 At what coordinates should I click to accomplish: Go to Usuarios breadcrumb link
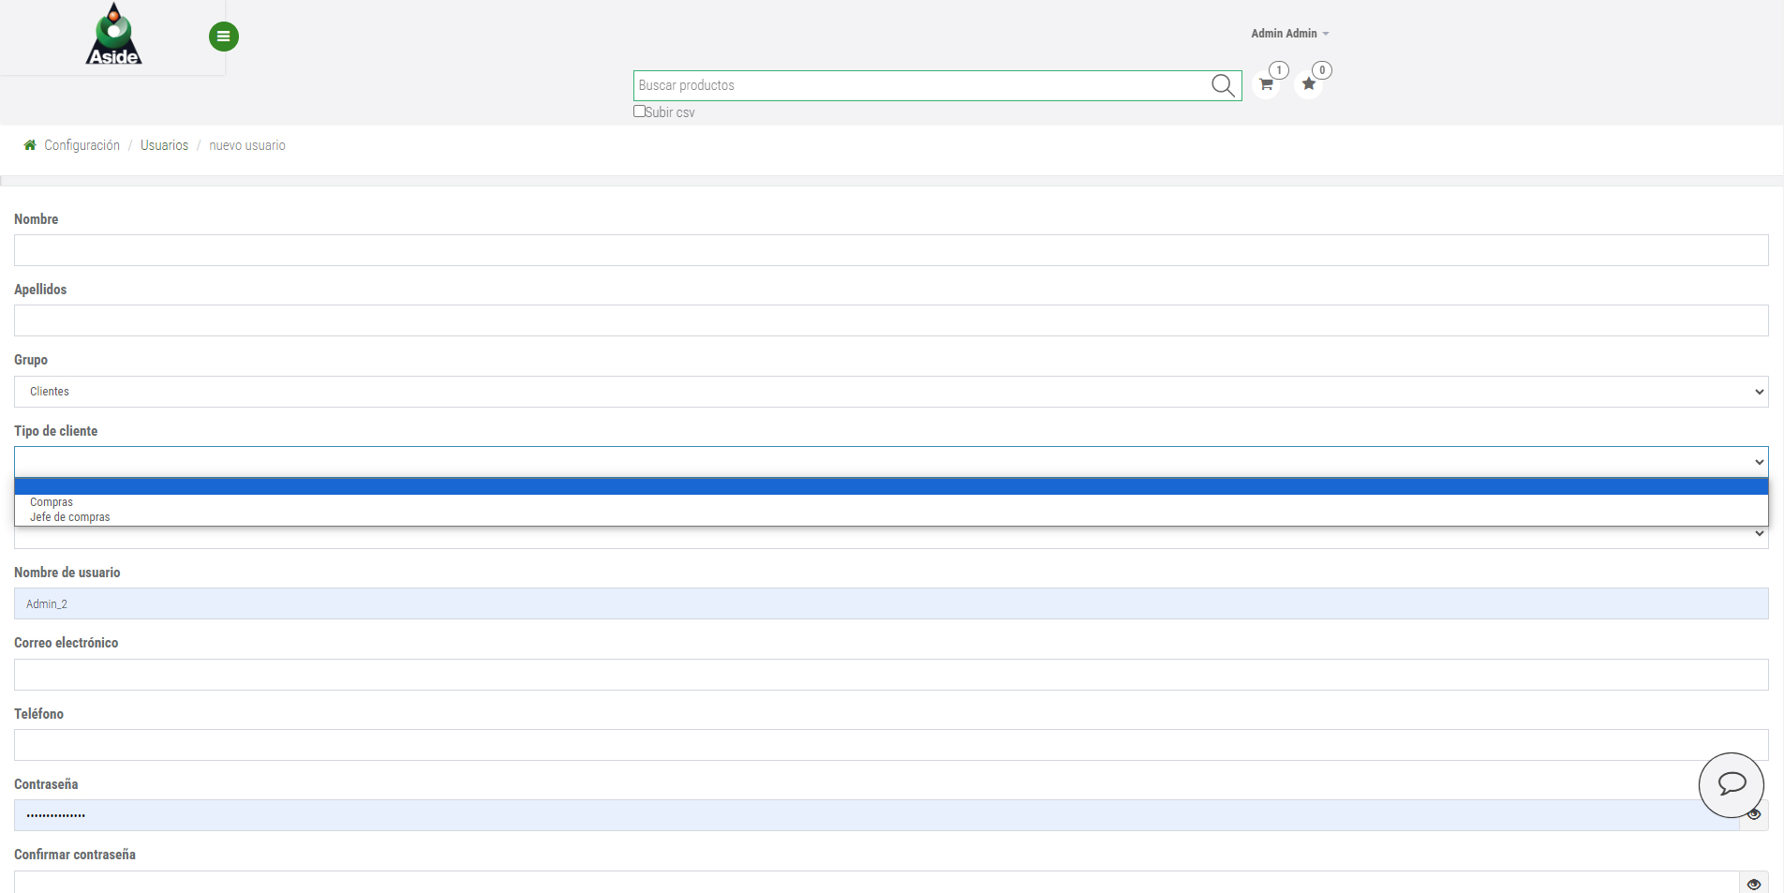[x=164, y=145]
